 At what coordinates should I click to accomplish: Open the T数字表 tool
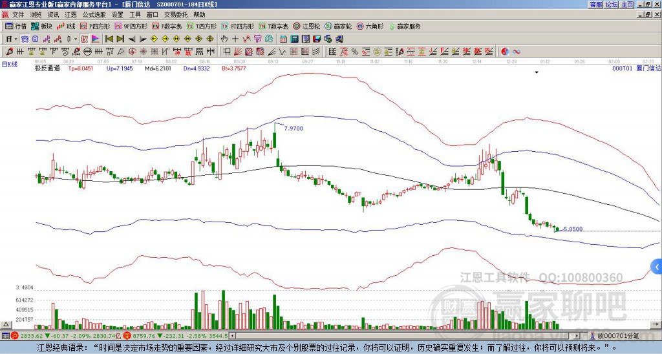tap(273, 26)
